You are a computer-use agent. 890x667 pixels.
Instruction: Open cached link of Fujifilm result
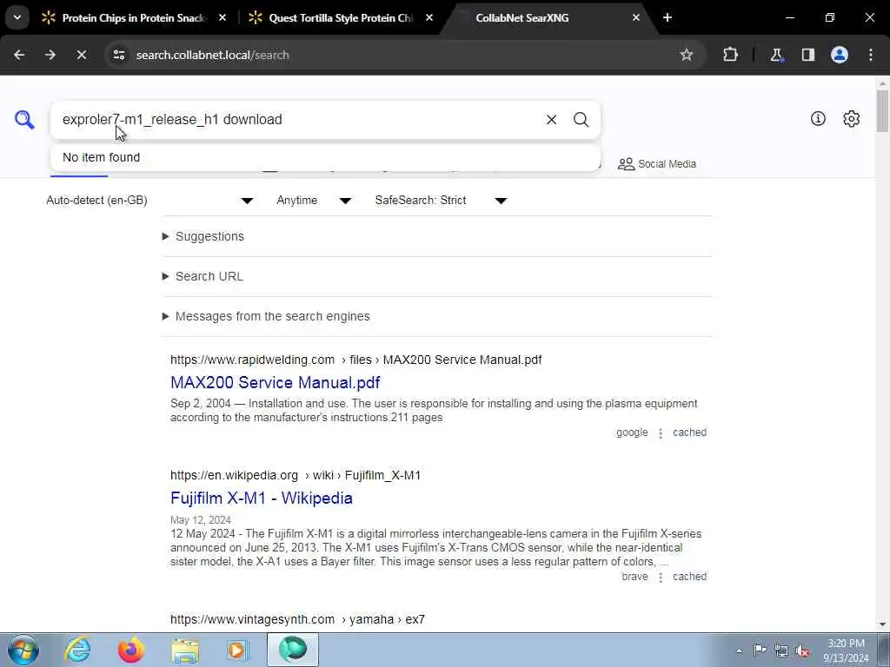tap(689, 577)
